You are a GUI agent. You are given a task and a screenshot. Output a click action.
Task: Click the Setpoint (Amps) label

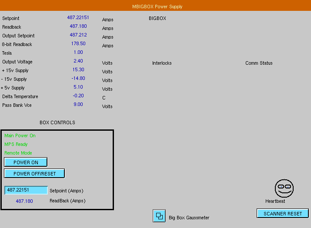click(67, 191)
